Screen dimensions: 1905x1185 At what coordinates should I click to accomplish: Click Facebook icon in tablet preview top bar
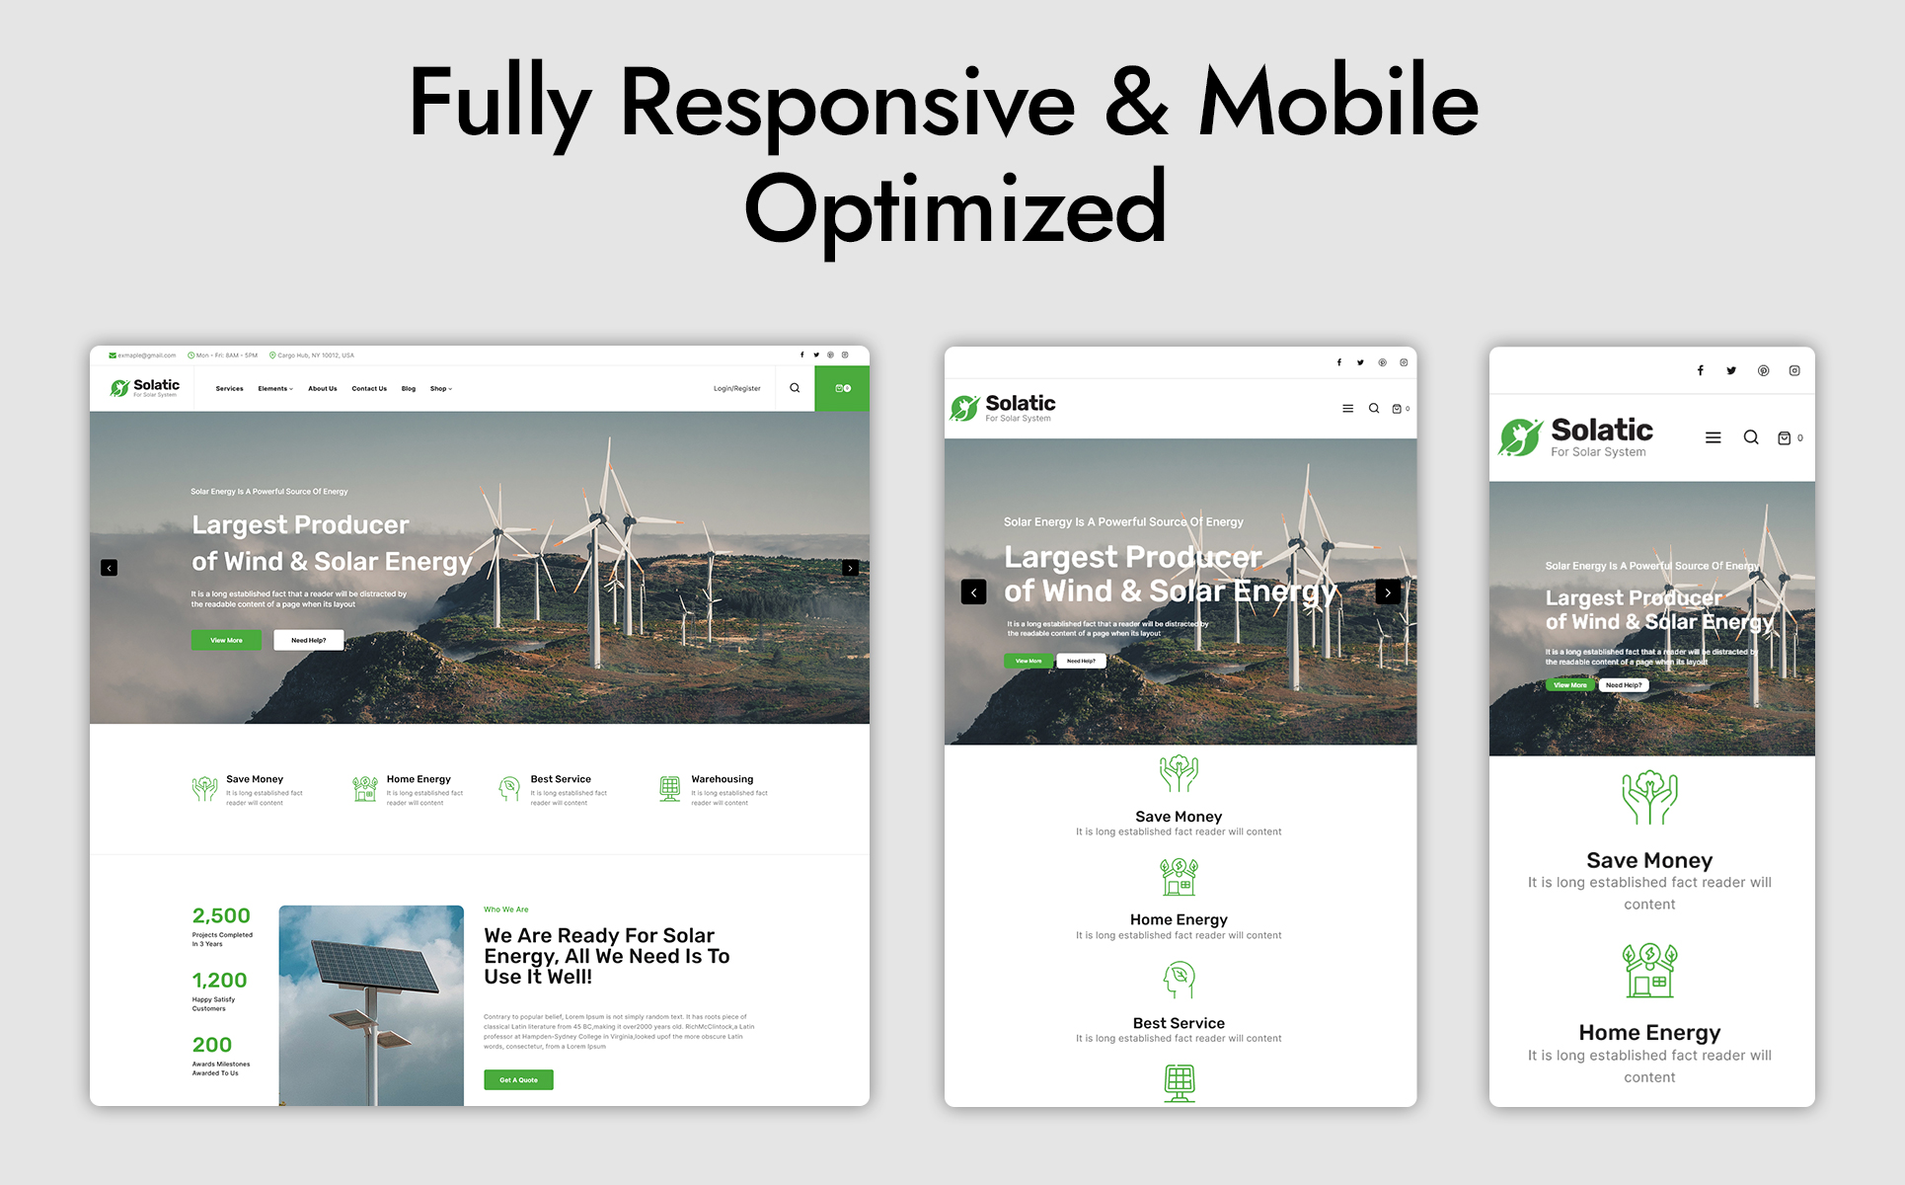pos(1338,362)
